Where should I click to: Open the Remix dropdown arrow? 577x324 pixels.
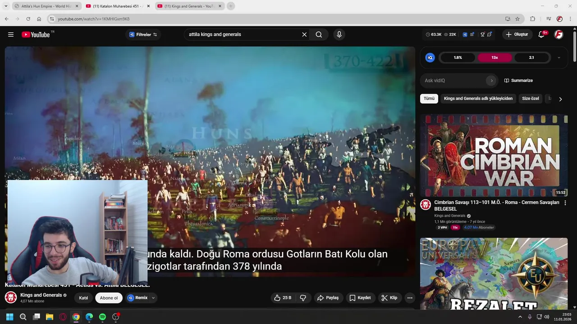click(153, 298)
